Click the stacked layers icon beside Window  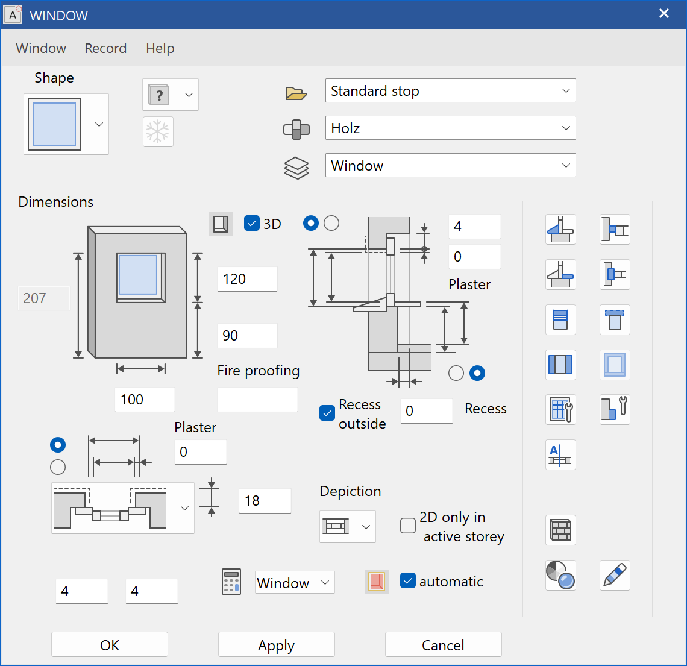click(x=296, y=168)
